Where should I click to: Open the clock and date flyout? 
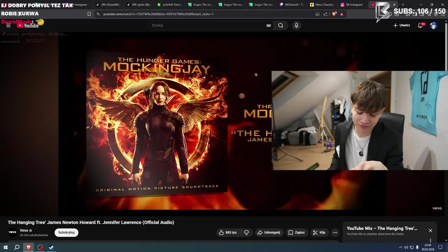428,247
